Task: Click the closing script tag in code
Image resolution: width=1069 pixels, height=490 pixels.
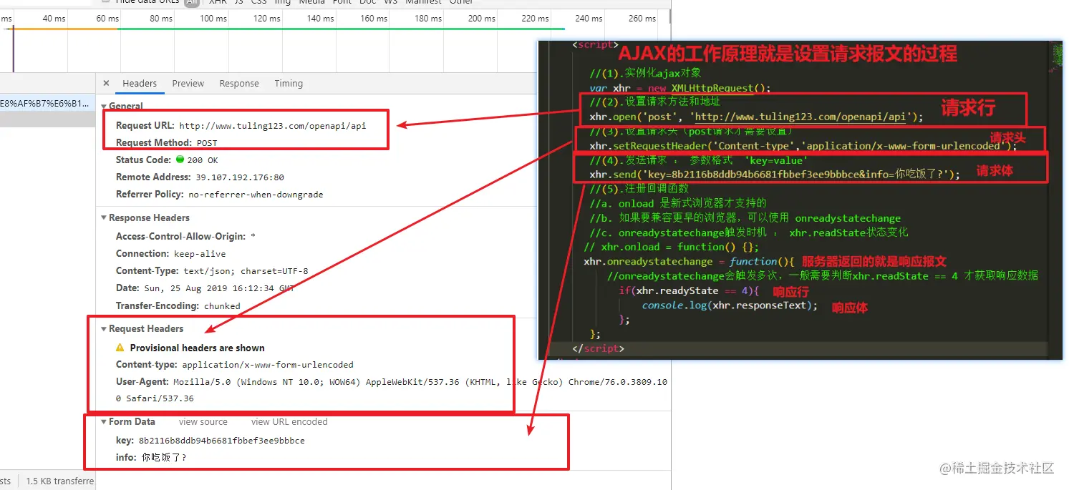Action: pyautogui.click(x=599, y=348)
